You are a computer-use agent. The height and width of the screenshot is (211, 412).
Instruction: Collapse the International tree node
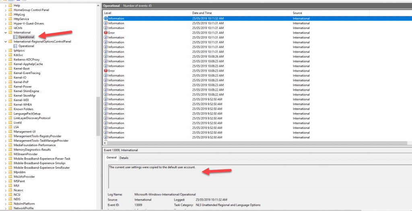click(x=5, y=33)
